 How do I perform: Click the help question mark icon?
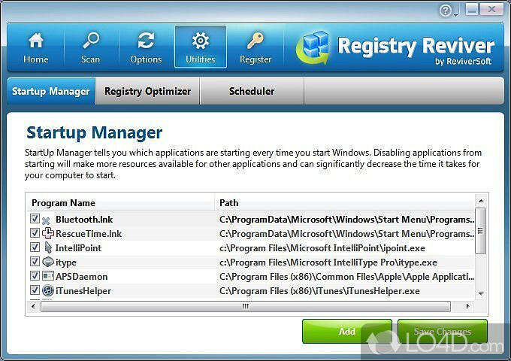coord(445,11)
